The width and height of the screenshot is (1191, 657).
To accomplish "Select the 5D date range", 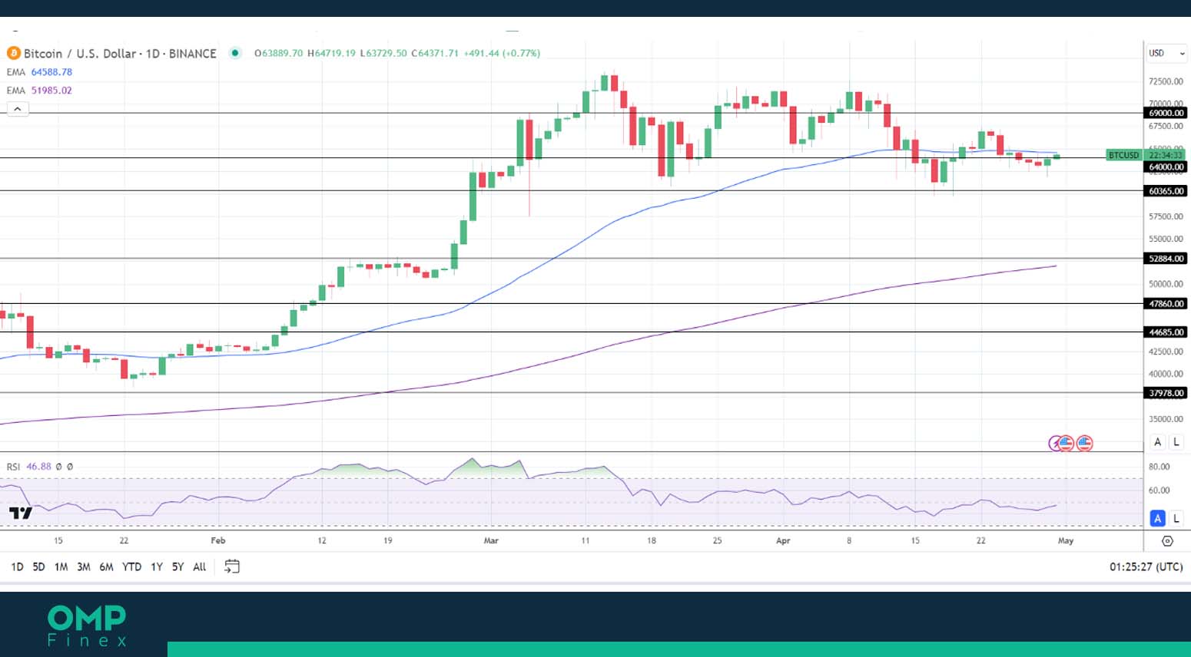I will 38,566.
